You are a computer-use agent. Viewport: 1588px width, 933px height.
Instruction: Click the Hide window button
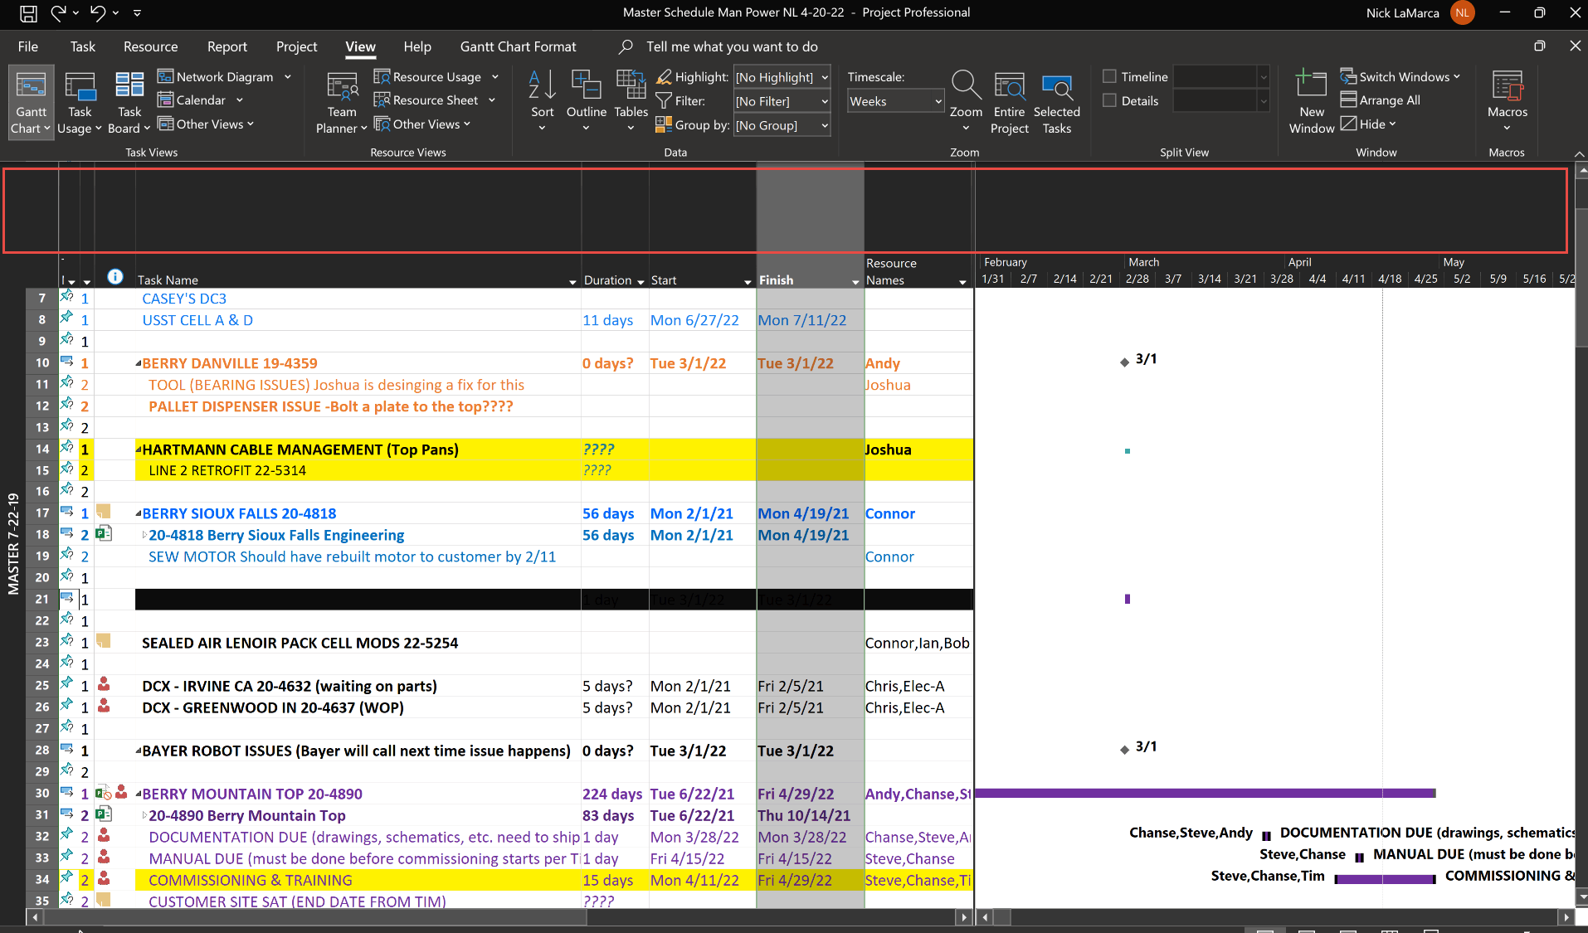pos(1368,124)
